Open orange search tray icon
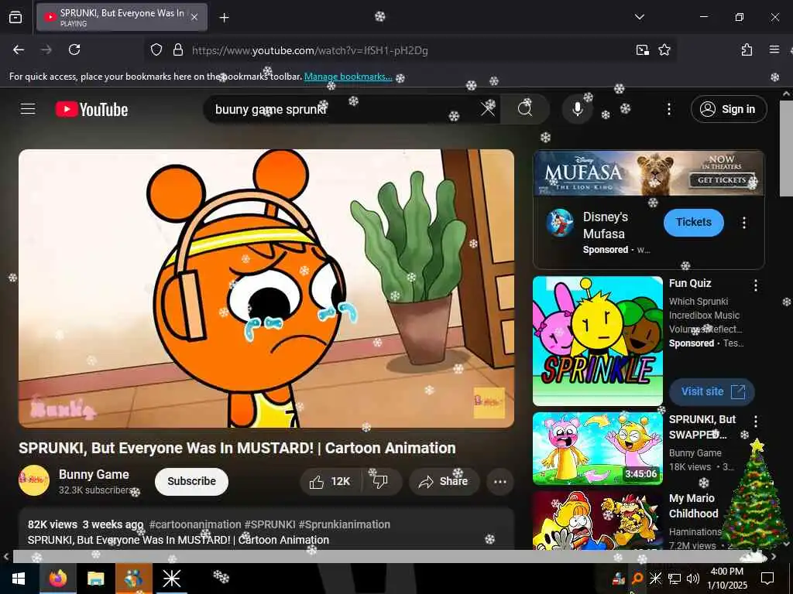The width and height of the screenshot is (793, 594). point(637,579)
